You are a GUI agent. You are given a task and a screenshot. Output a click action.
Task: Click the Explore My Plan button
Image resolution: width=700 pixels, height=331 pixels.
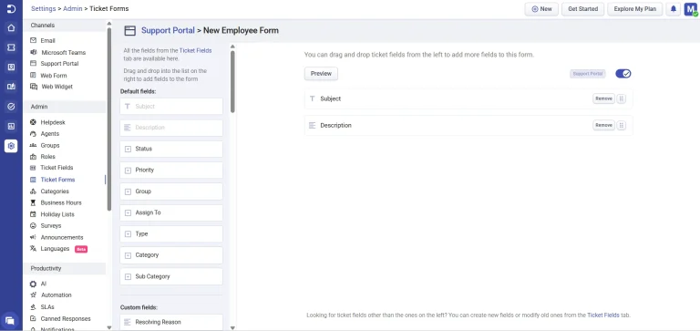pos(634,9)
